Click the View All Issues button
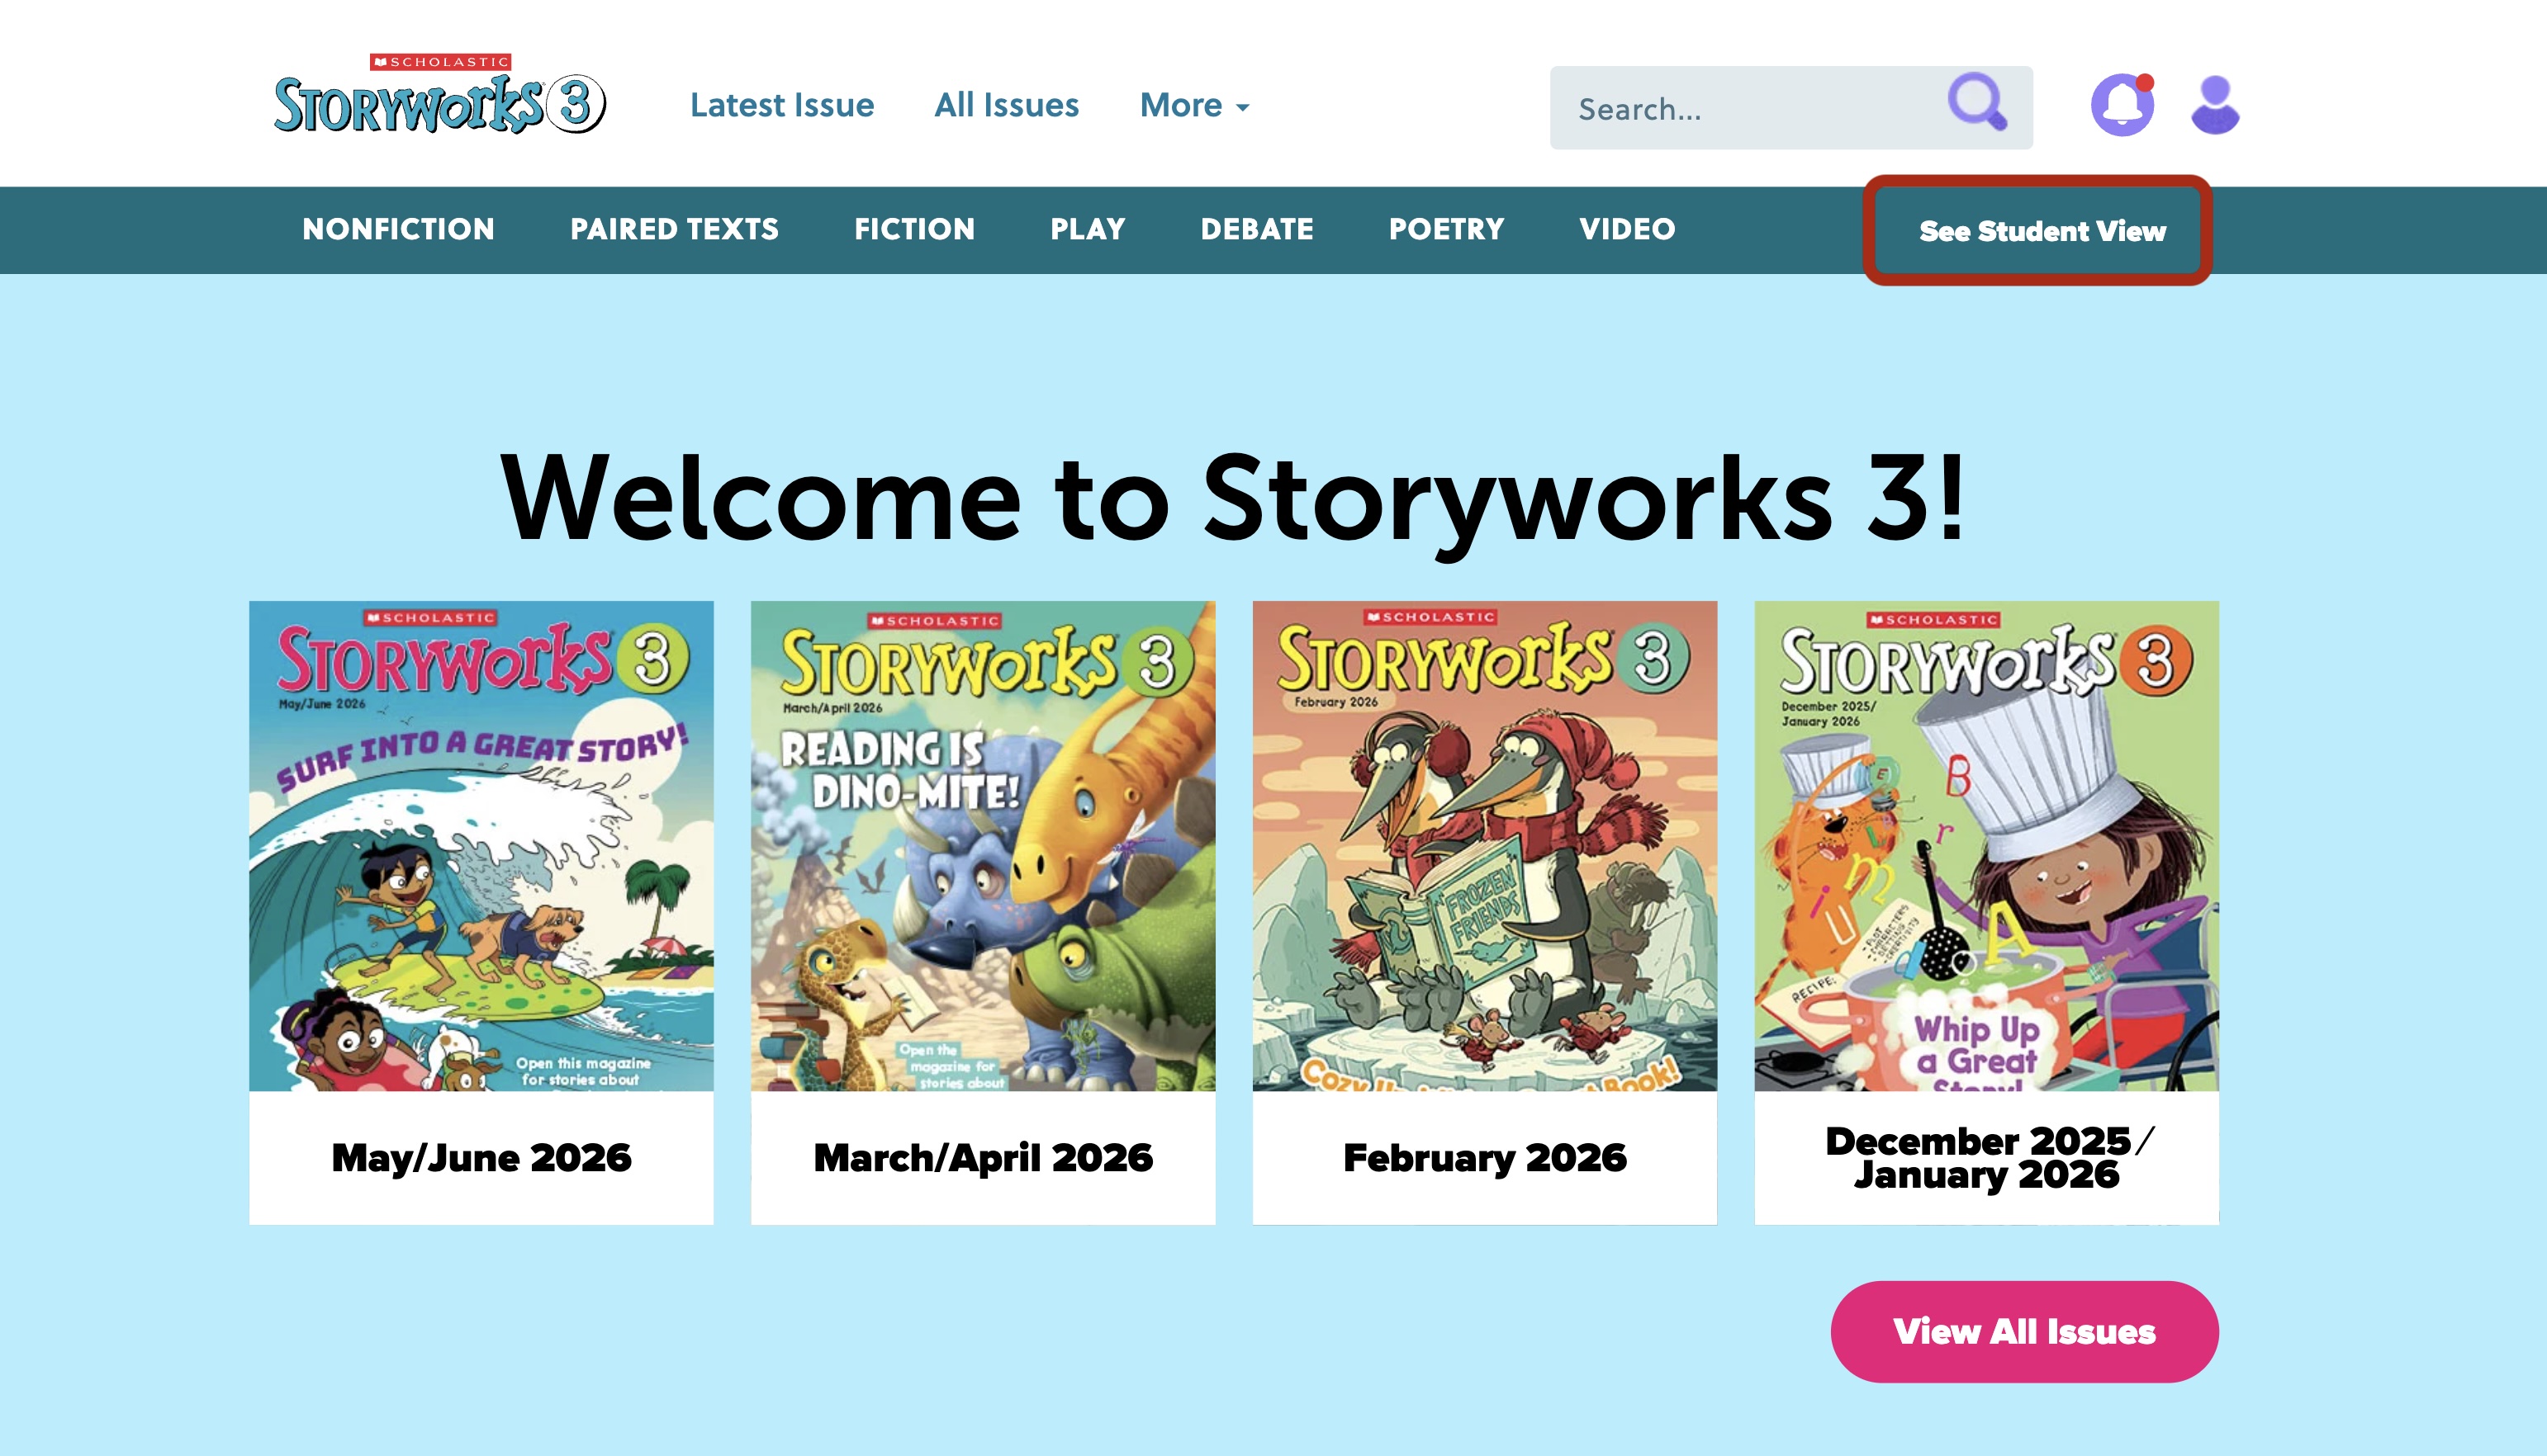This screenshot has height=1456, width=2547. pyautogui.click(x=2025, y=1332)
